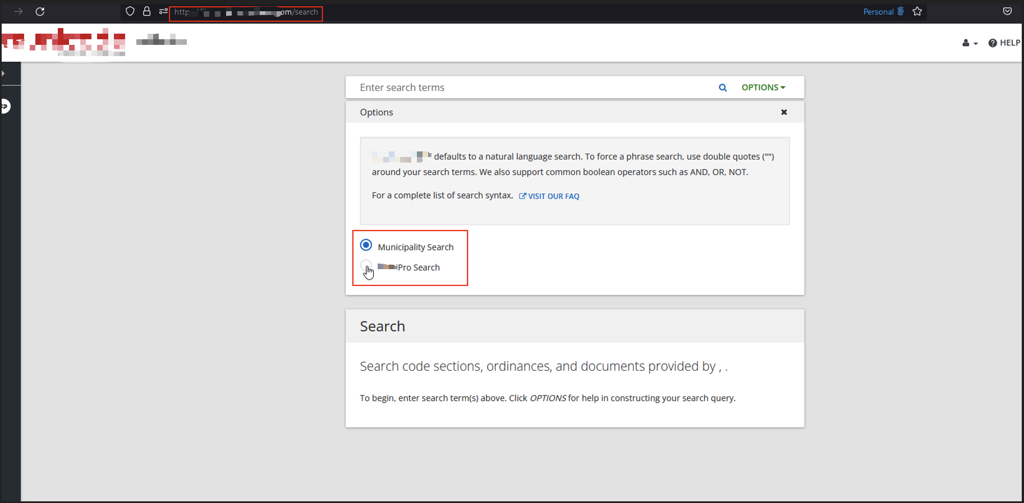The image size is (1024, 503).
Task: Click the round sidebar button on left
Action: click(x=5, y=106)
